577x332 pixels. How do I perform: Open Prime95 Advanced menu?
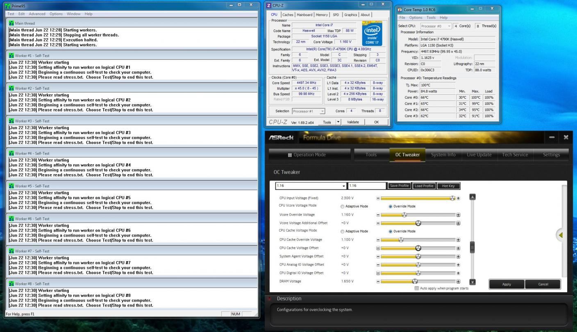coord(37,14)
